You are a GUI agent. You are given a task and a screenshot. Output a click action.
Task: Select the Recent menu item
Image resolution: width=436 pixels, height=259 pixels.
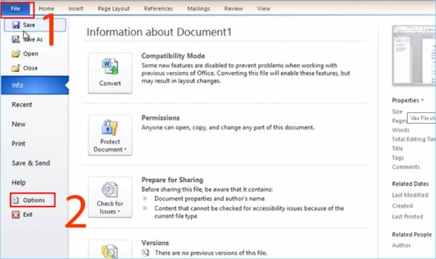coord(22,105)
